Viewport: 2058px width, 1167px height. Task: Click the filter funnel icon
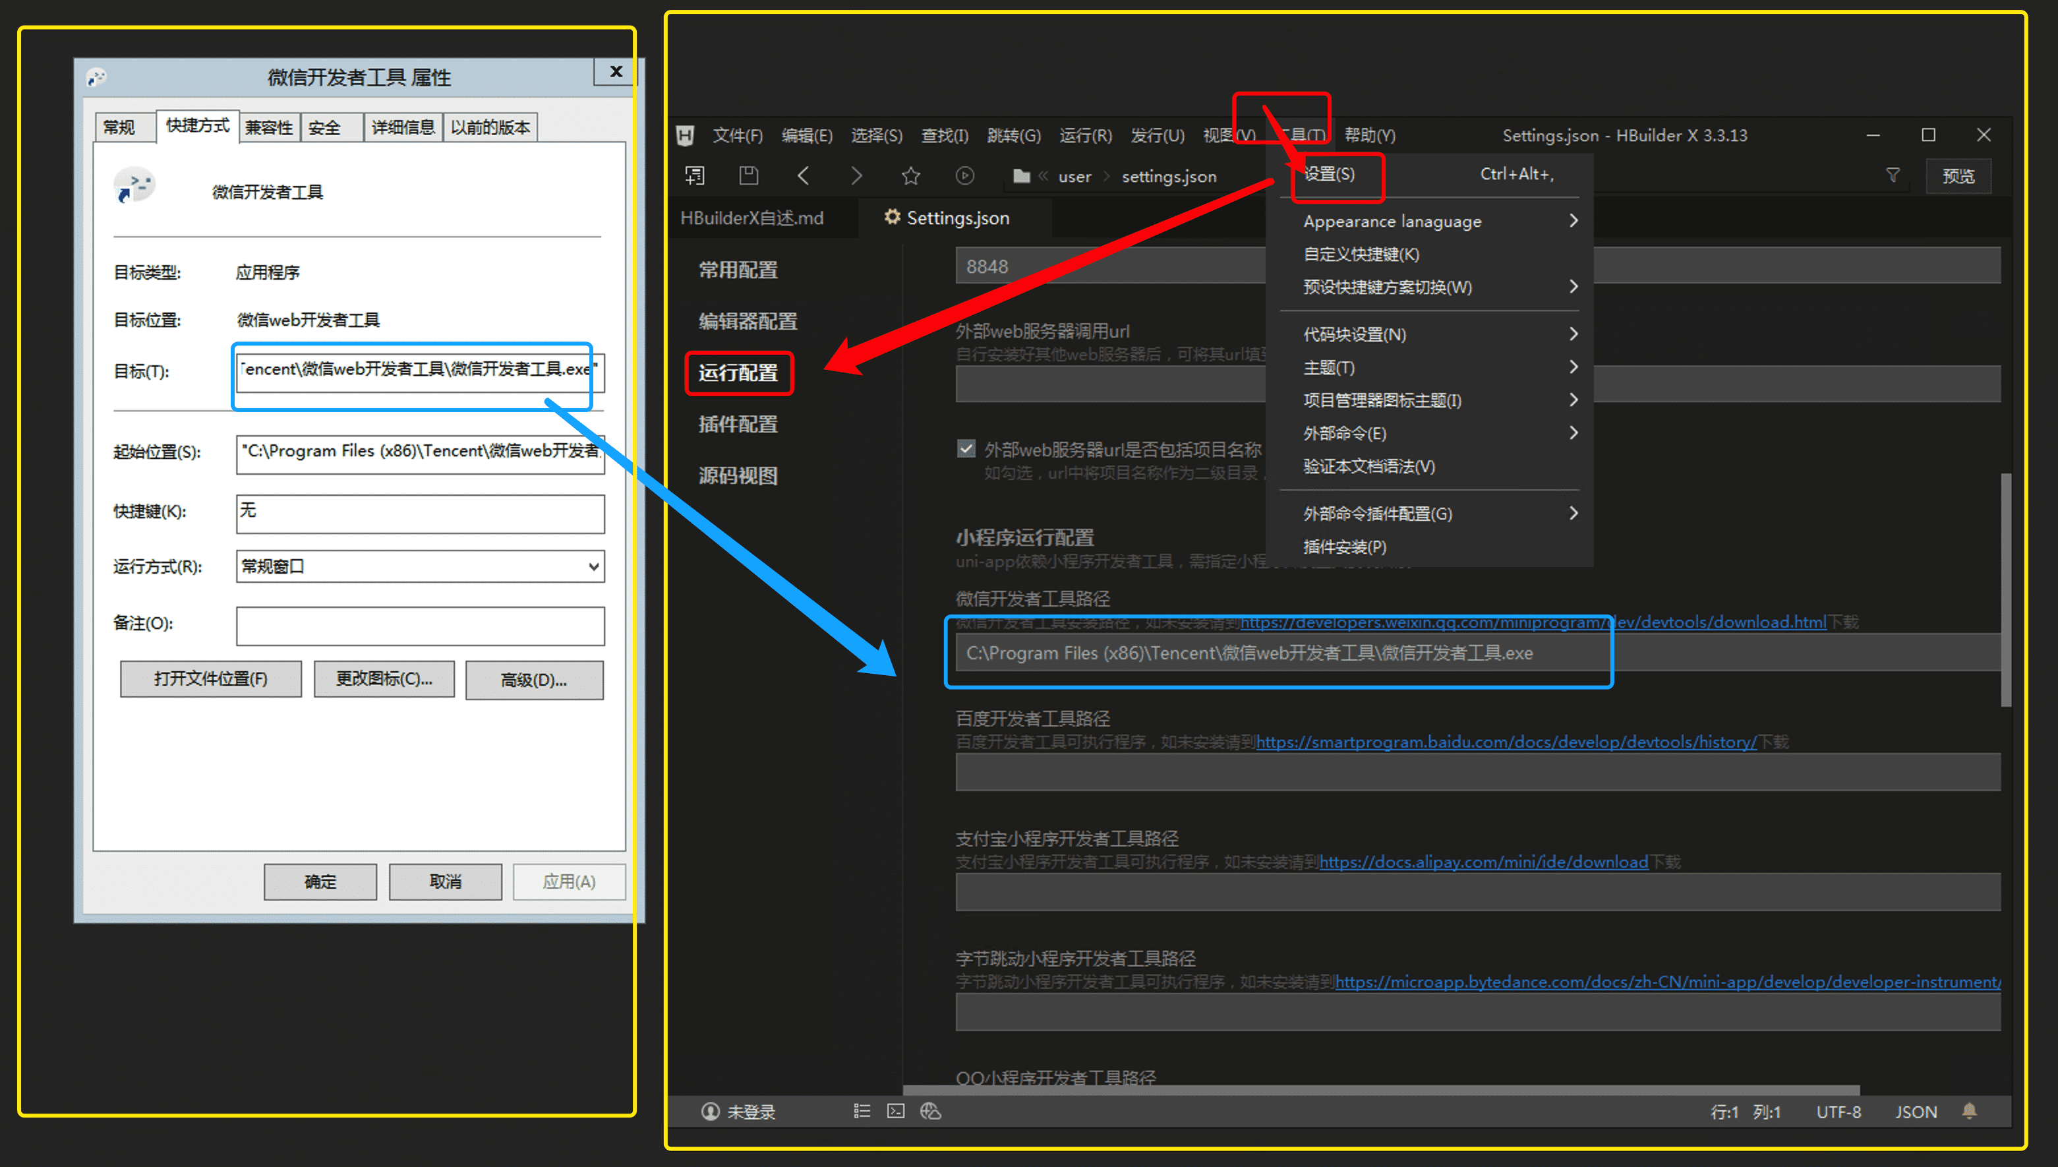click(1893, 175)
